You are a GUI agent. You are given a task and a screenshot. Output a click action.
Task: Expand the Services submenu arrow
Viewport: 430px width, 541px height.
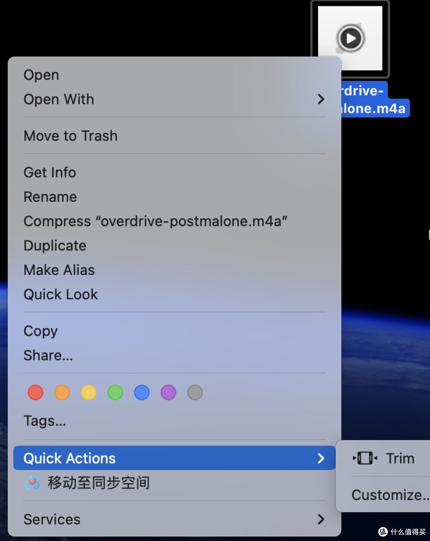point(321,519)
